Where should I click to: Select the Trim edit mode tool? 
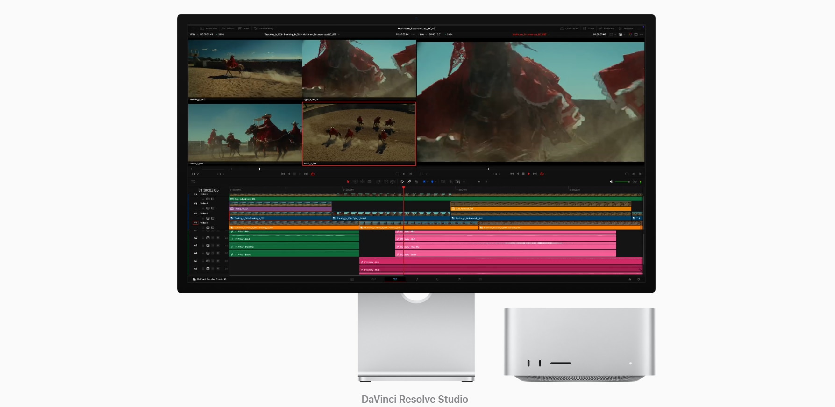tap(355, 182)
